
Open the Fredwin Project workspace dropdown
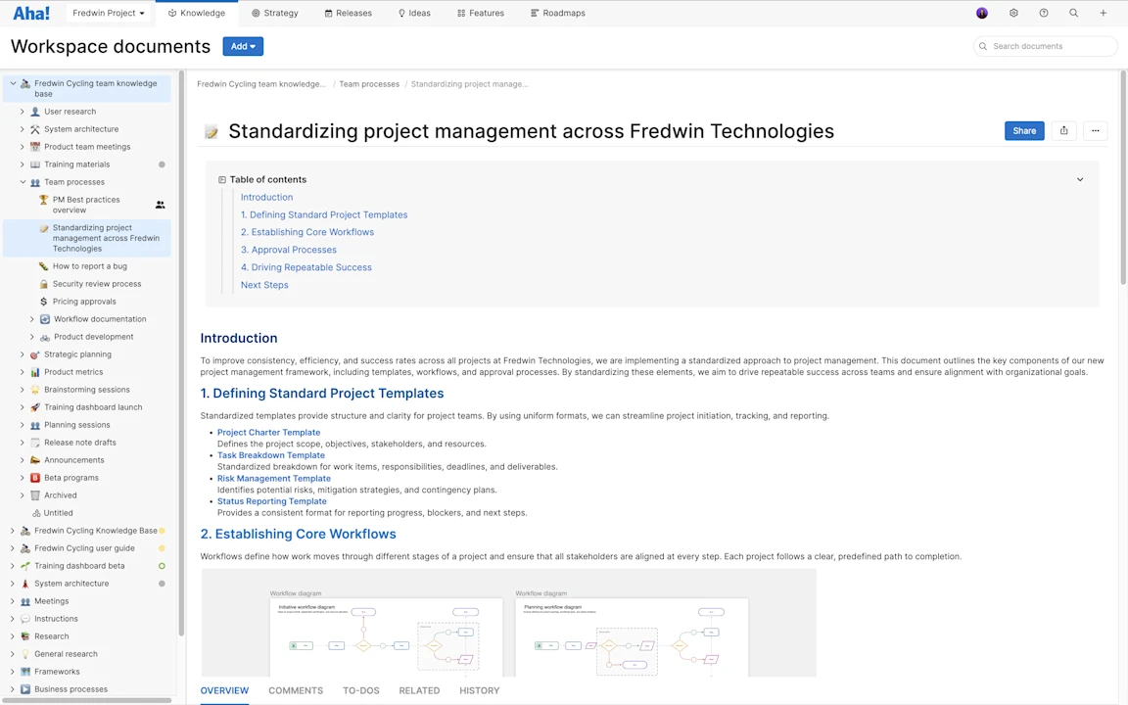(108, 13)
